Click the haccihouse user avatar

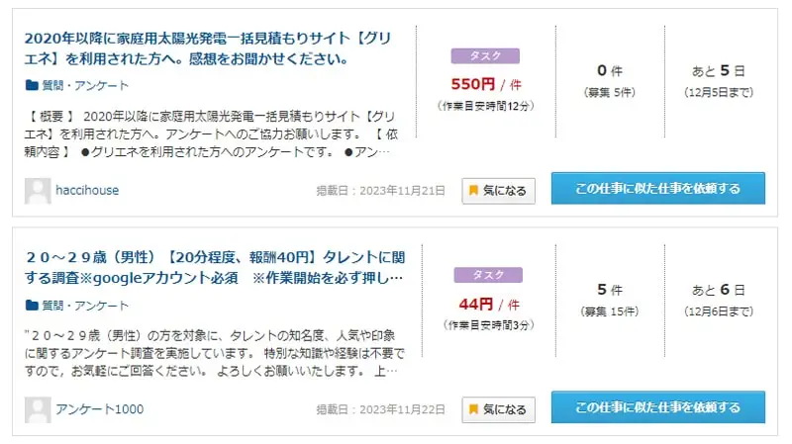coord(38,191)
